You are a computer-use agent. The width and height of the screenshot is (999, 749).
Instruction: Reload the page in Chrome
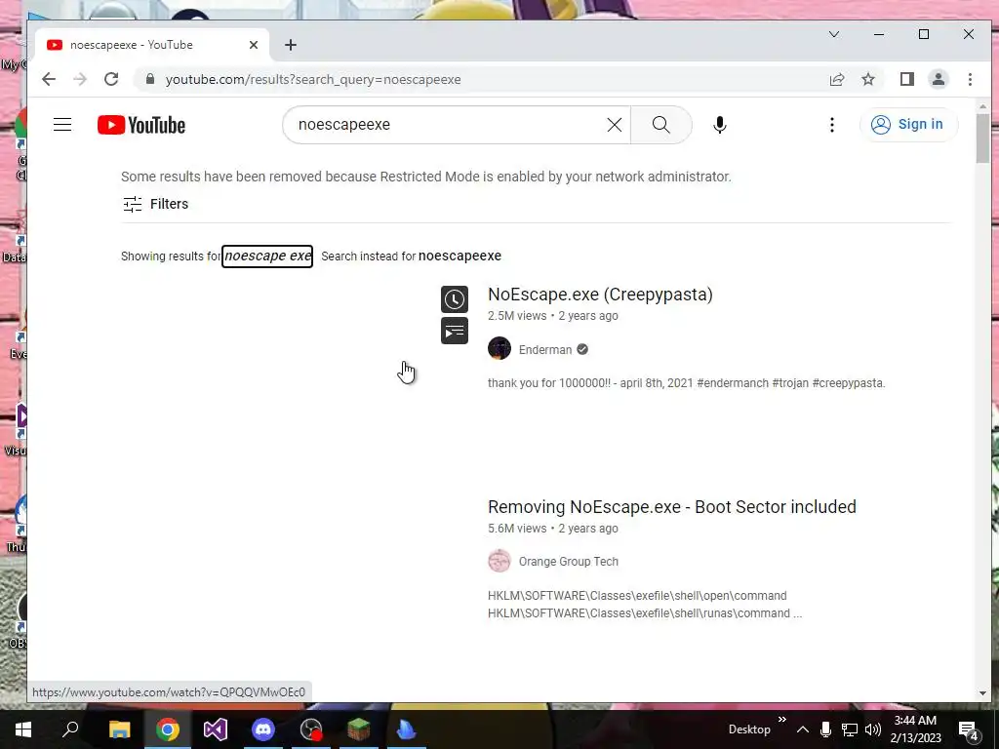point(111,79)
